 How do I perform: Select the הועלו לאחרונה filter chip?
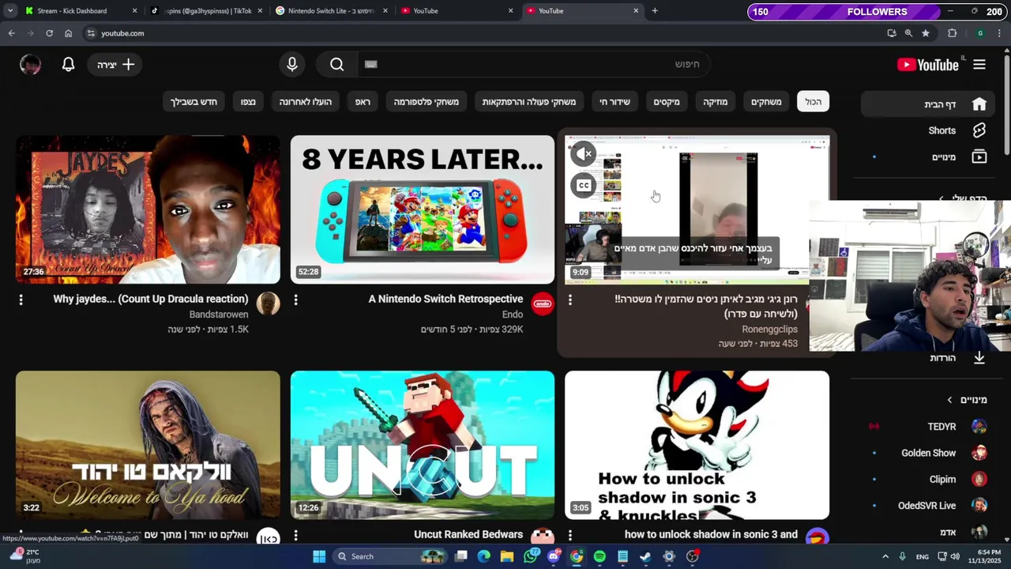coord(305,102)
